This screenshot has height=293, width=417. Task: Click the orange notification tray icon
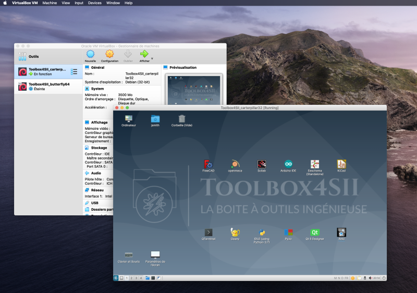353,278
